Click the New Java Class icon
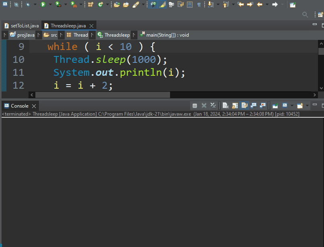Viewport: 324px width, 247px height. pos(100,4)
